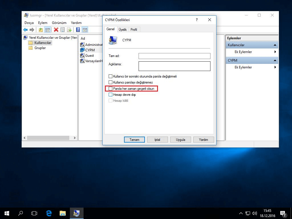Image resolution: width=292 pixels, height=219 pixels.
Task: Toggle the Show/Hide Action Pane toolbar icon
Action: click(85, 30)
